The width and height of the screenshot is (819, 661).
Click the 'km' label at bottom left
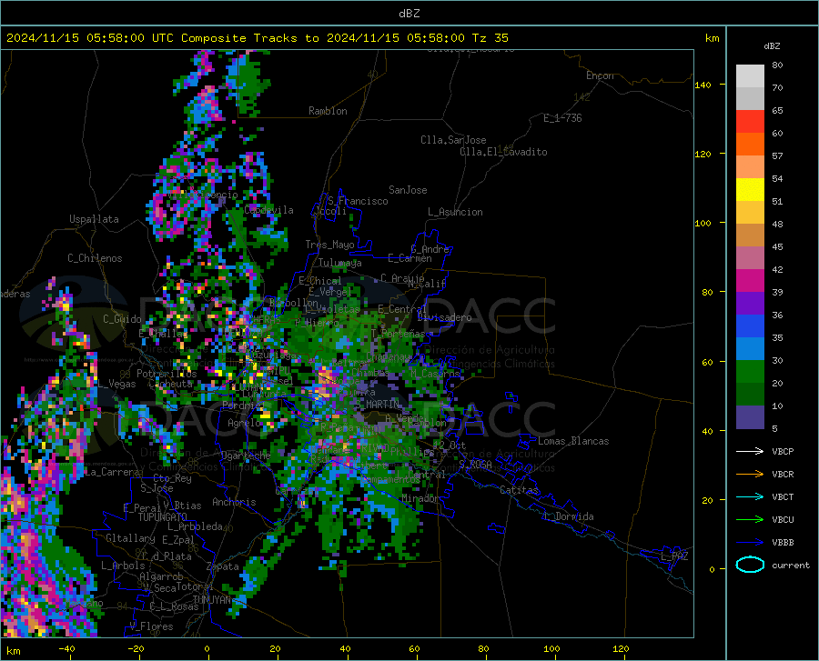(13, 651)
